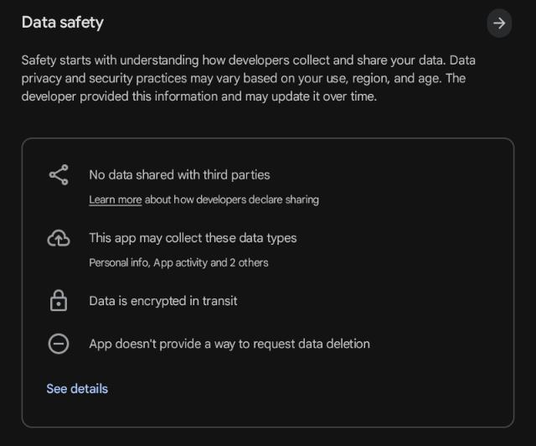Open the See details link
Viewport: 536px width, 446px height.
77,389
